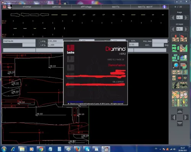
Task: Click the Groupe 1/1 field
Action: [x=180, y=29]
